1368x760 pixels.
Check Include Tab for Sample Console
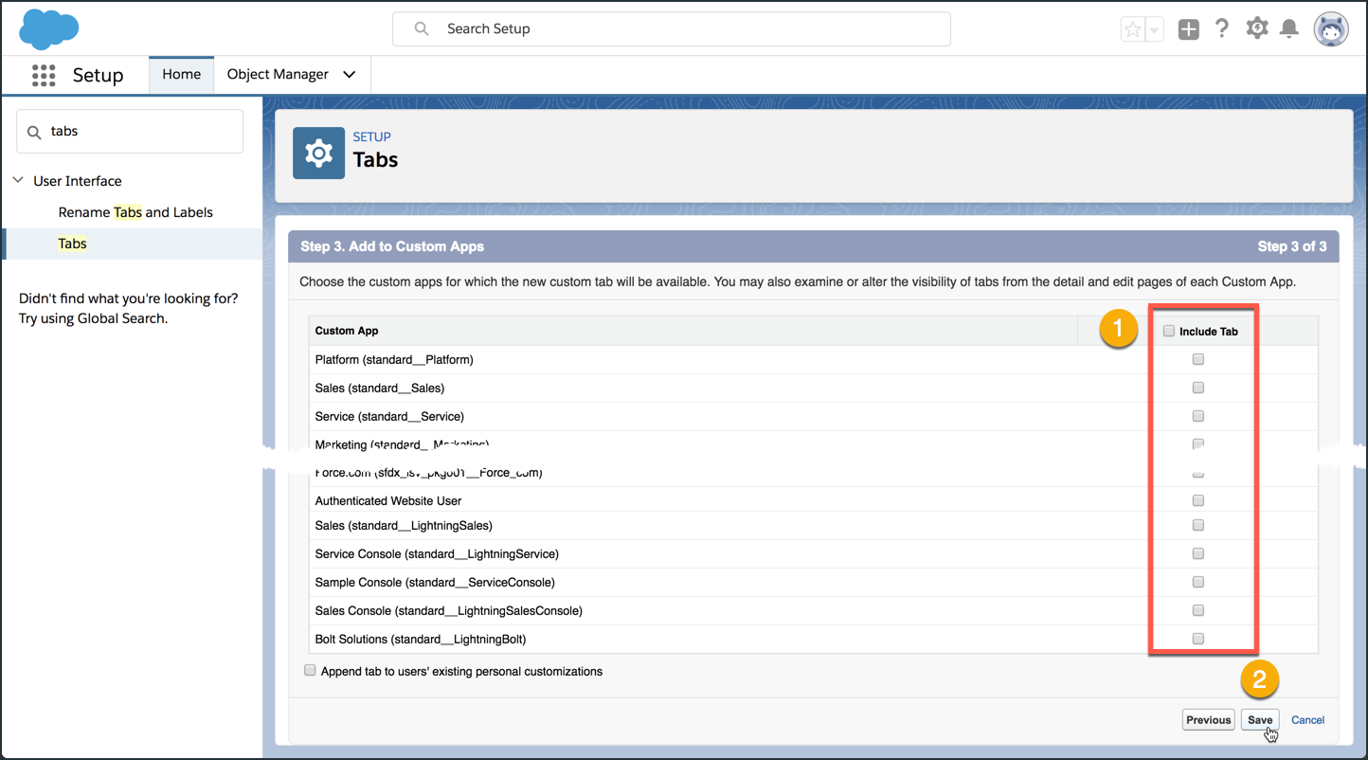click(1198, 582)
